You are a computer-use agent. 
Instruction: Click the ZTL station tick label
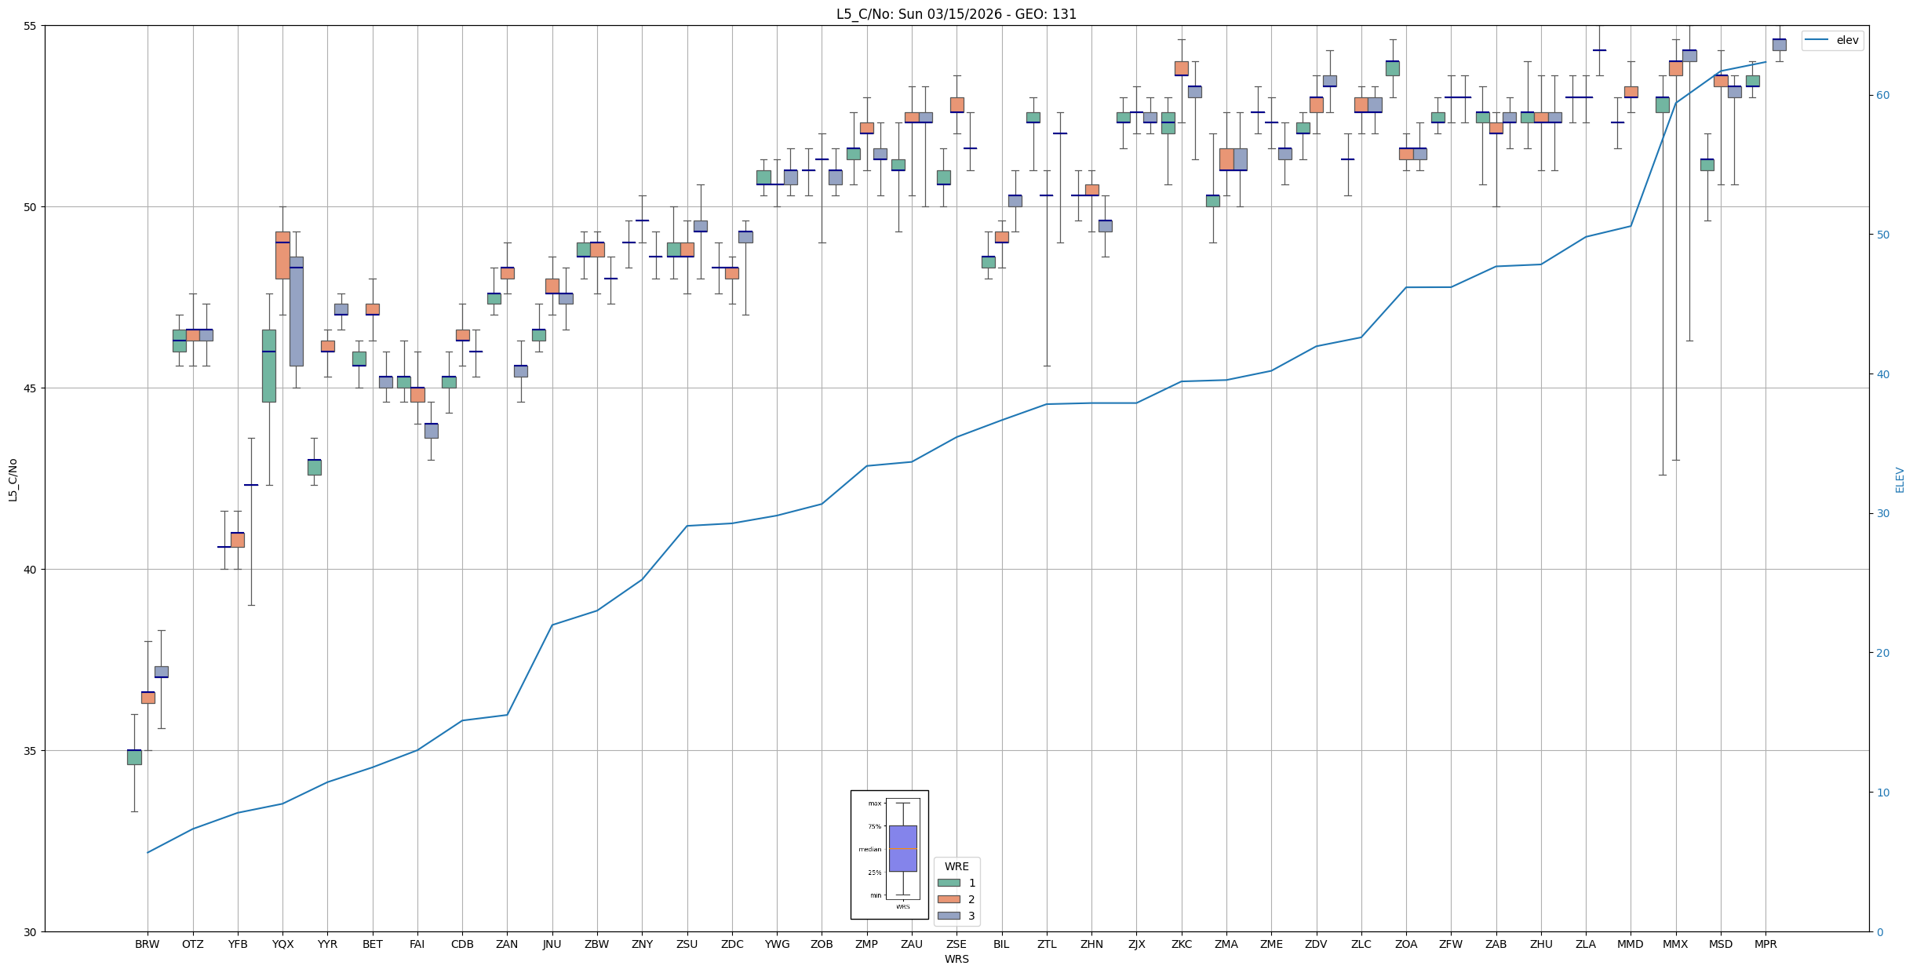[1047, 944]
